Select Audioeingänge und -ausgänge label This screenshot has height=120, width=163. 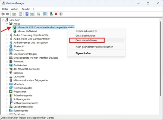click(30, 43)
